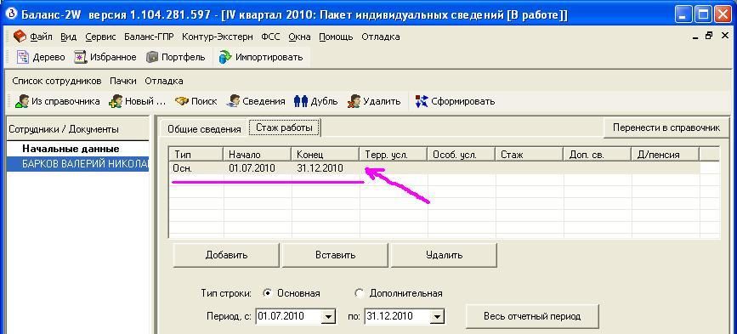The width and height of the screenshot is (737, 334).
Task: Expand the по date dropdown arrow
Action: pos(437,316)
